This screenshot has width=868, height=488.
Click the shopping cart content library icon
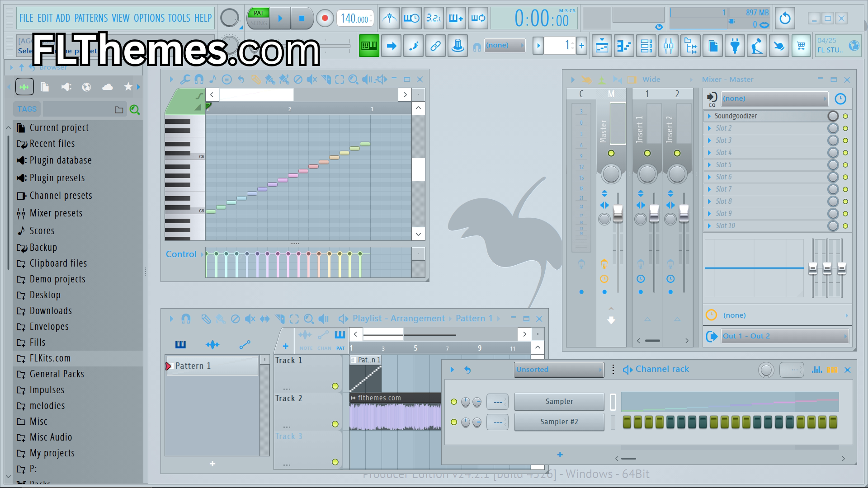[x=801, y=46]
